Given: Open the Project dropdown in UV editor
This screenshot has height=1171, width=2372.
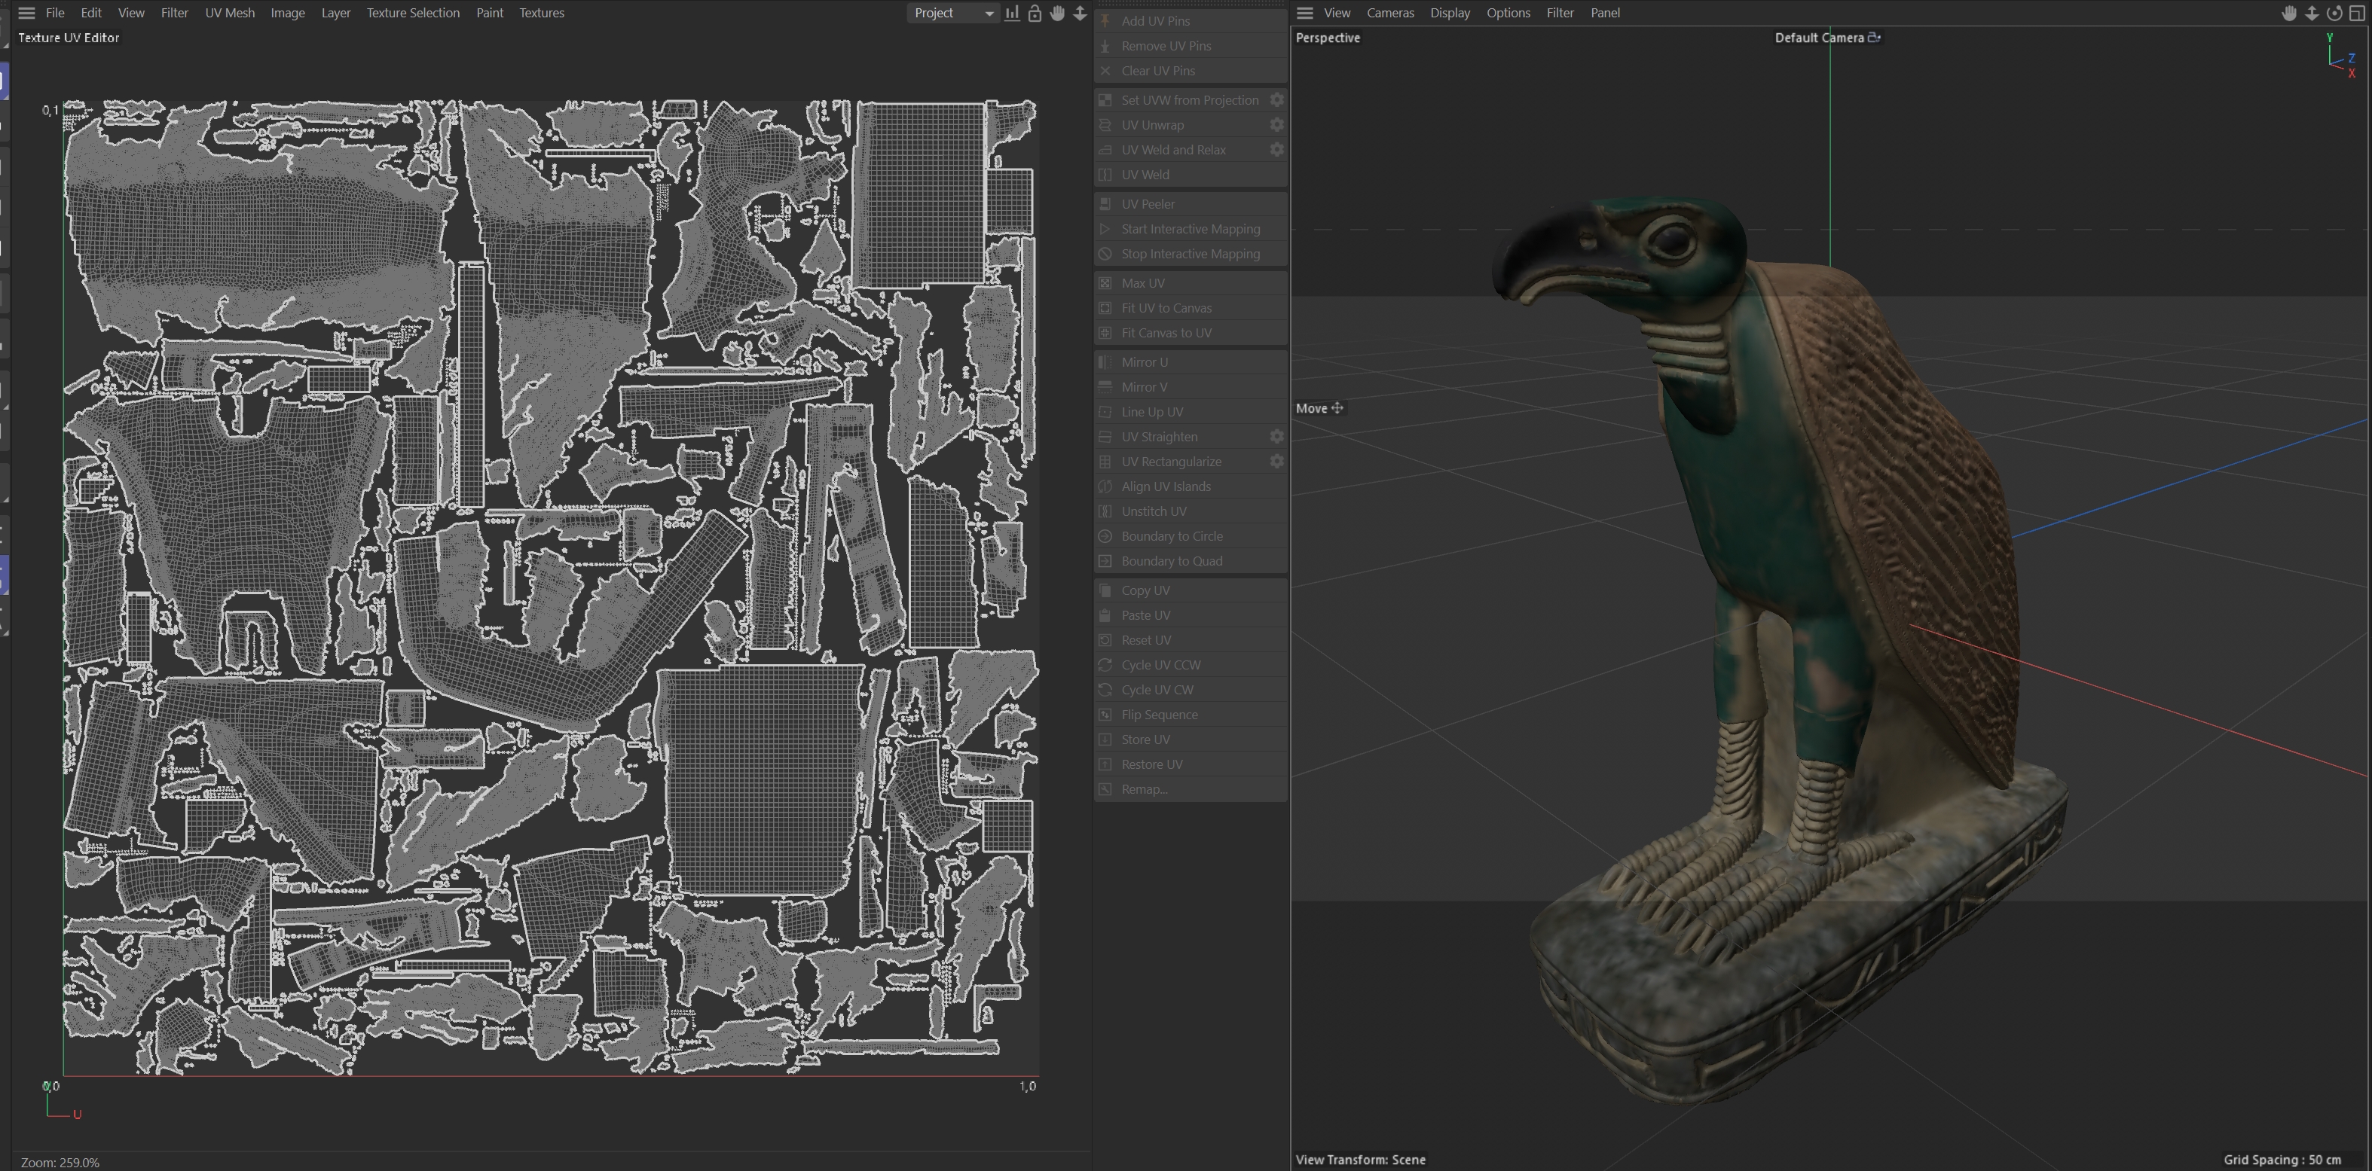Looking at the screenshot, I should (x=953, y=13).
